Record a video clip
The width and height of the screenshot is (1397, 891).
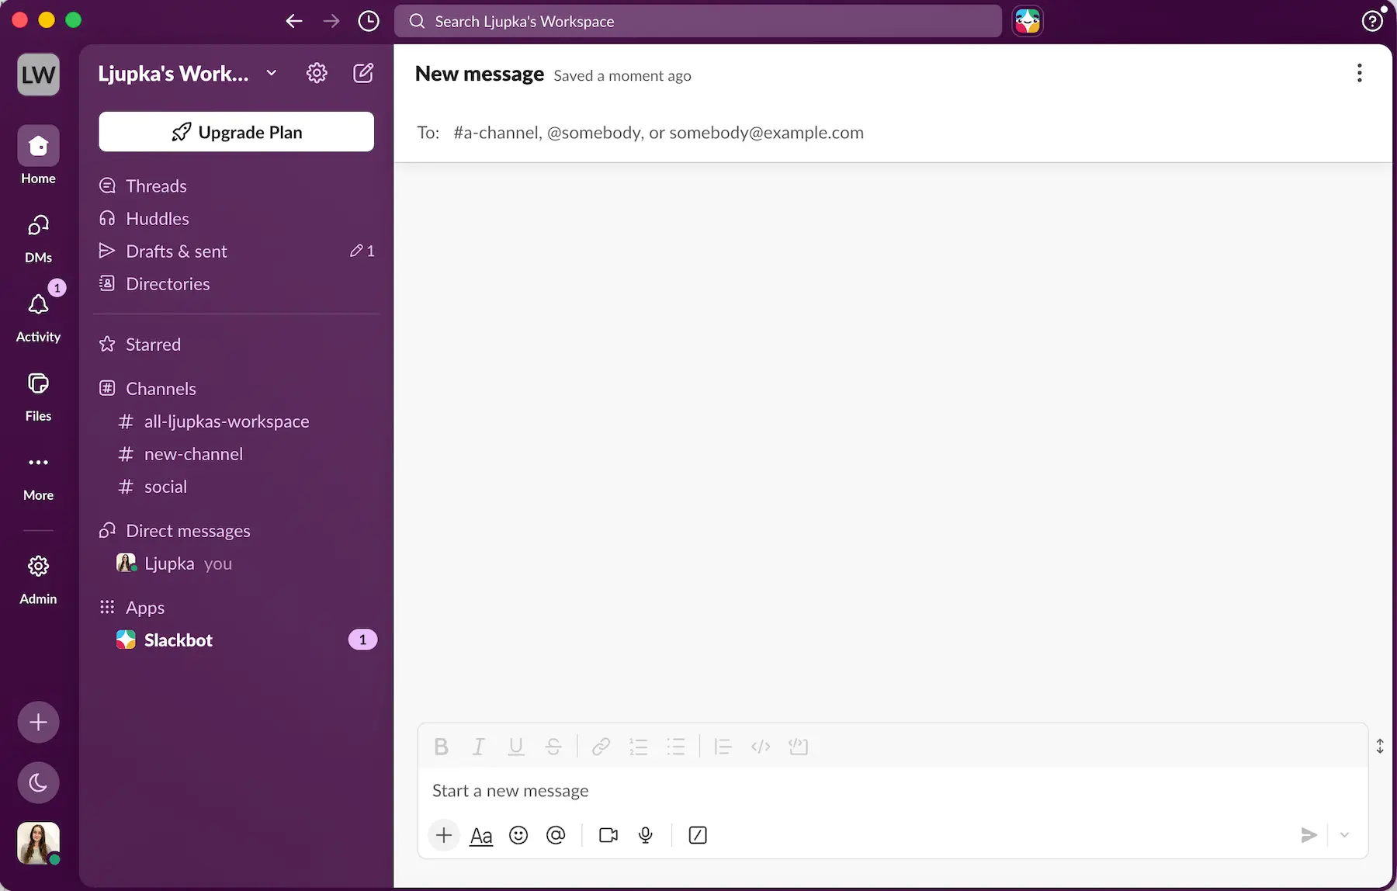tap(608, 835)
